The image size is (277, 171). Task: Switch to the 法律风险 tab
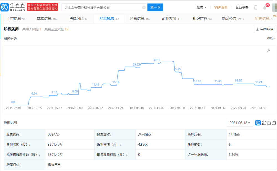[x=78, y=19]
